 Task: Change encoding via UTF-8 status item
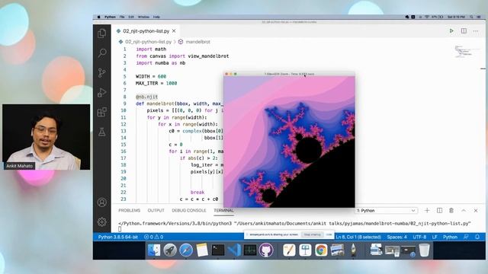coord(419,237)
